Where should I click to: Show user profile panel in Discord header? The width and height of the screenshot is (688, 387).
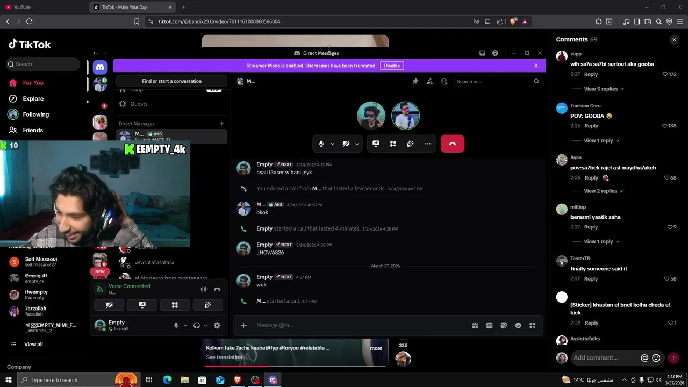[x=444, y=82]
